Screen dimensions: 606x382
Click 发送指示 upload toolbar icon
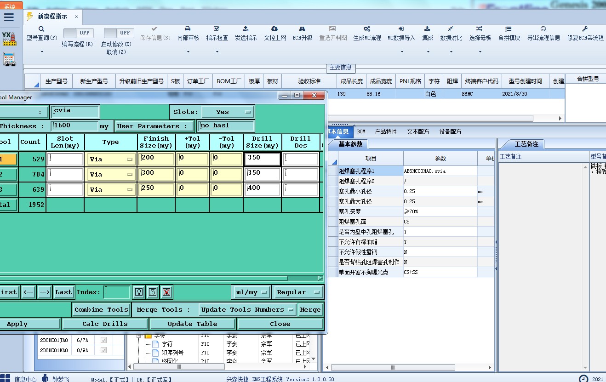point(246,29)
